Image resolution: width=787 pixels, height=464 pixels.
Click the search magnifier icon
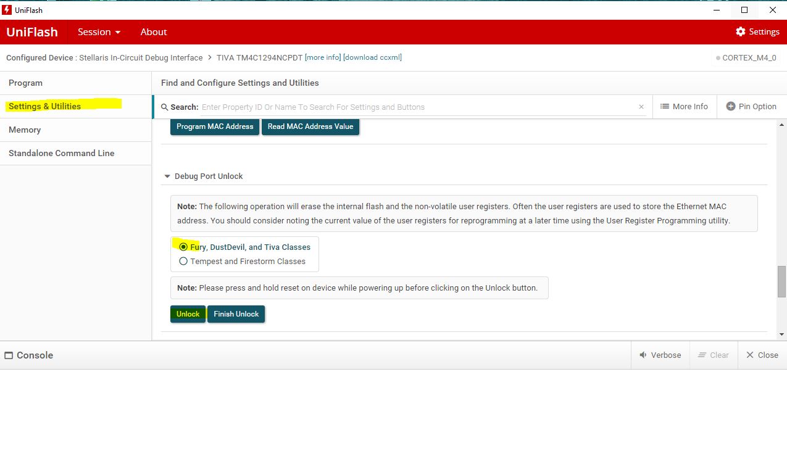pyautogui.click(x=164, y=107)
